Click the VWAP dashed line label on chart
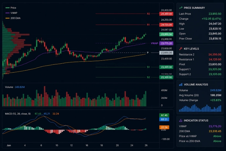The width and height of the screenshot is (226, 151). pyautogui.click(x=154, y=43)
